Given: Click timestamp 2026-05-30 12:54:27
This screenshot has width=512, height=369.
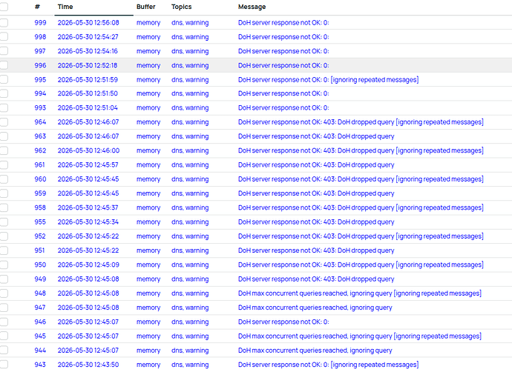Looking at the screenshot, I should coord(88,37).
